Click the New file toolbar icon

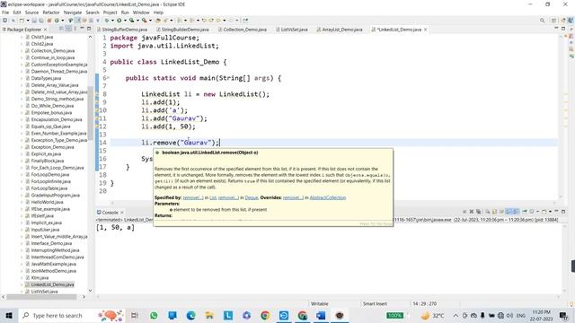coord(22,21)
